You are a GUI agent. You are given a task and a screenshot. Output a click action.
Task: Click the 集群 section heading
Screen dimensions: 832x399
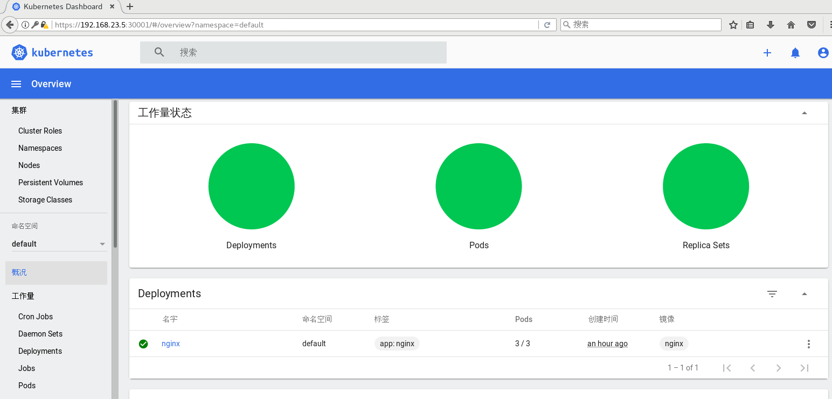tap(19, 110)
